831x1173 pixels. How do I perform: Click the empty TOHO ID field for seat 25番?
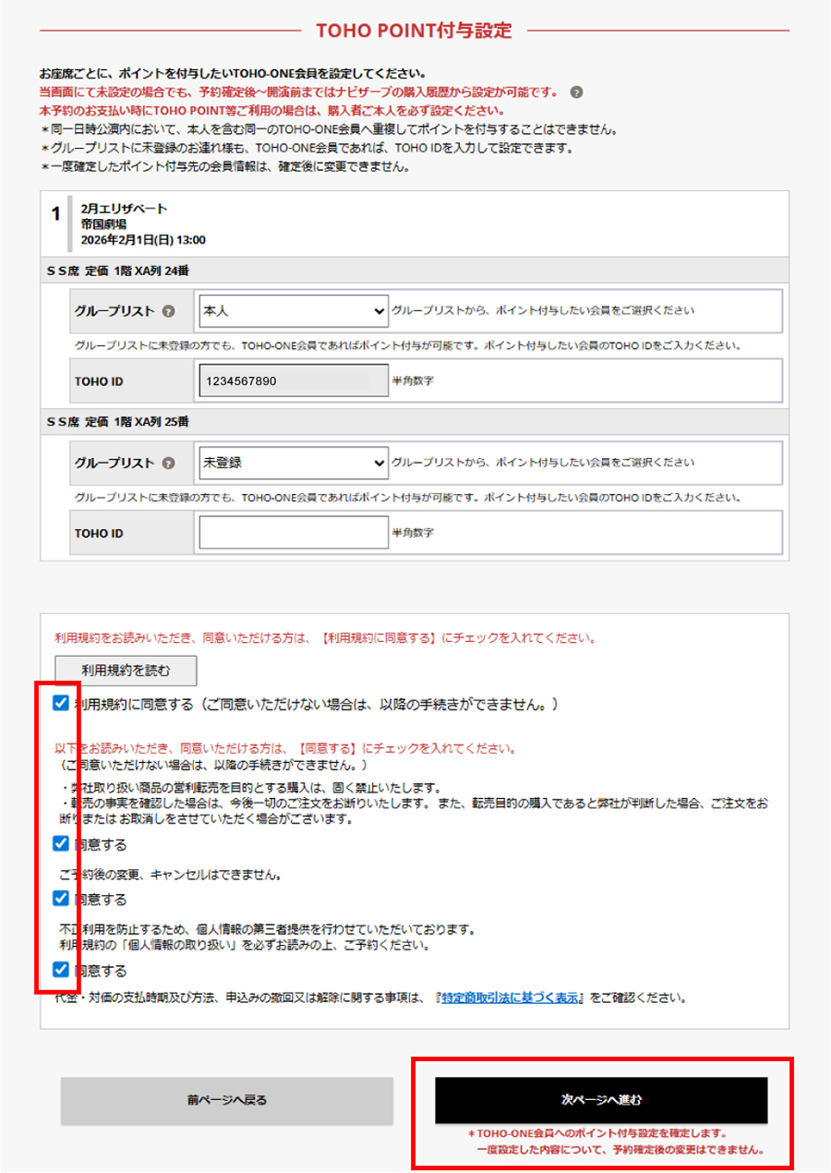293,532
